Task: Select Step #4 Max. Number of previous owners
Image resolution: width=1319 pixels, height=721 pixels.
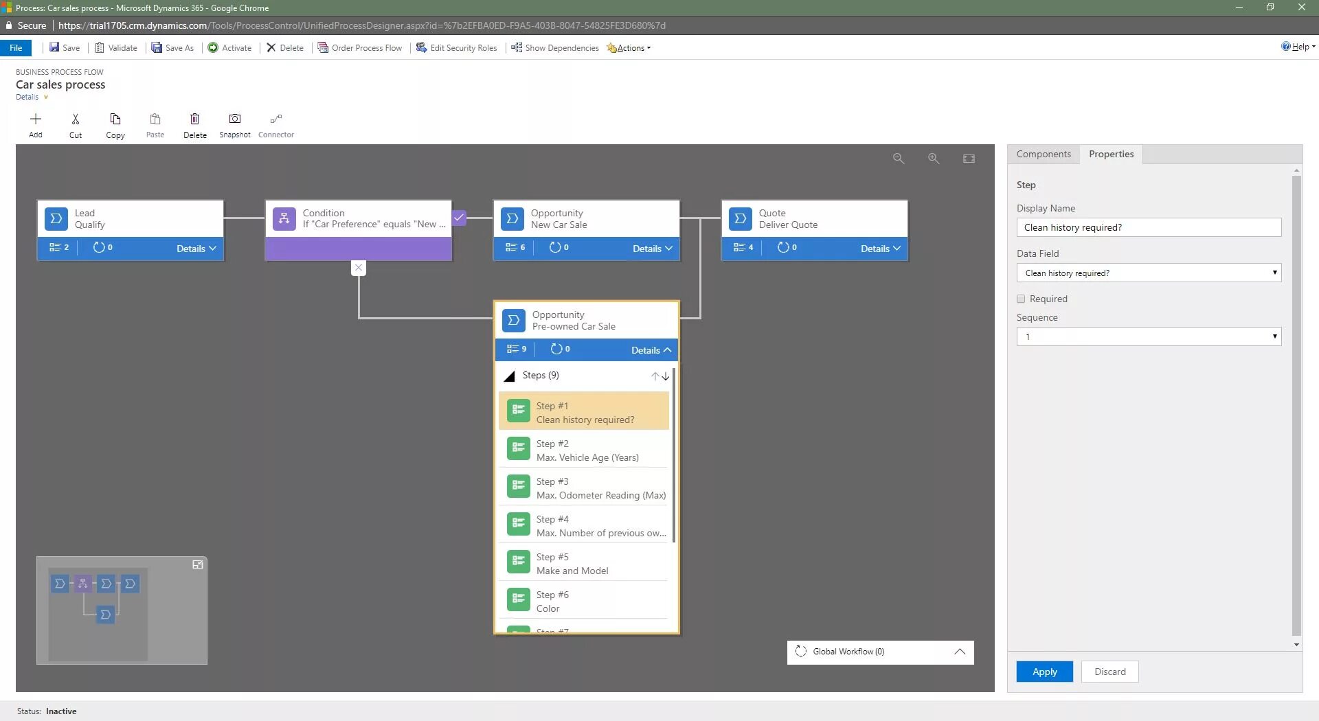Action: [x=583, y=526]
